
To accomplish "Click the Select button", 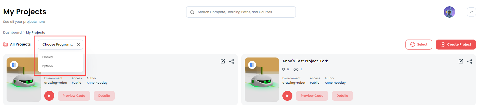I will (x=419, y=44).
